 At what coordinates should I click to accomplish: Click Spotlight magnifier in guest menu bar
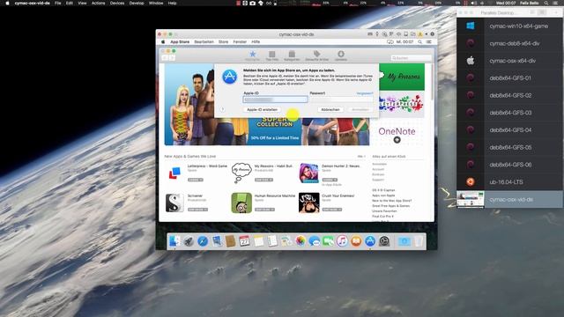click(x=419, y=42)
